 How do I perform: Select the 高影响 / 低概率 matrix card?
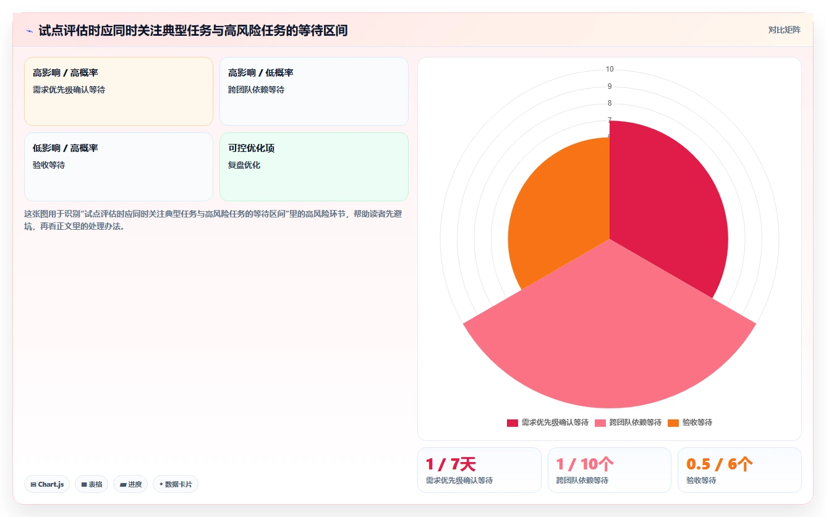[314, 91]
